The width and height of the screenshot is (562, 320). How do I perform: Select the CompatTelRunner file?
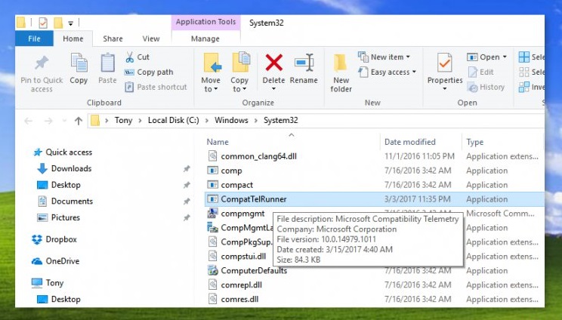(374, 199)
